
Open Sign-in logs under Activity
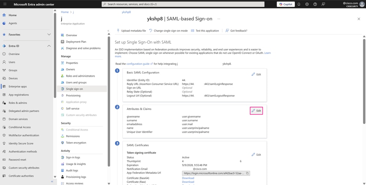tap(73, 158)
